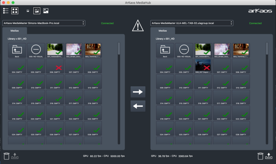This screenshot has width=276, height=164.
Task: Upload media in the left panel
Action: pos(15,156)
